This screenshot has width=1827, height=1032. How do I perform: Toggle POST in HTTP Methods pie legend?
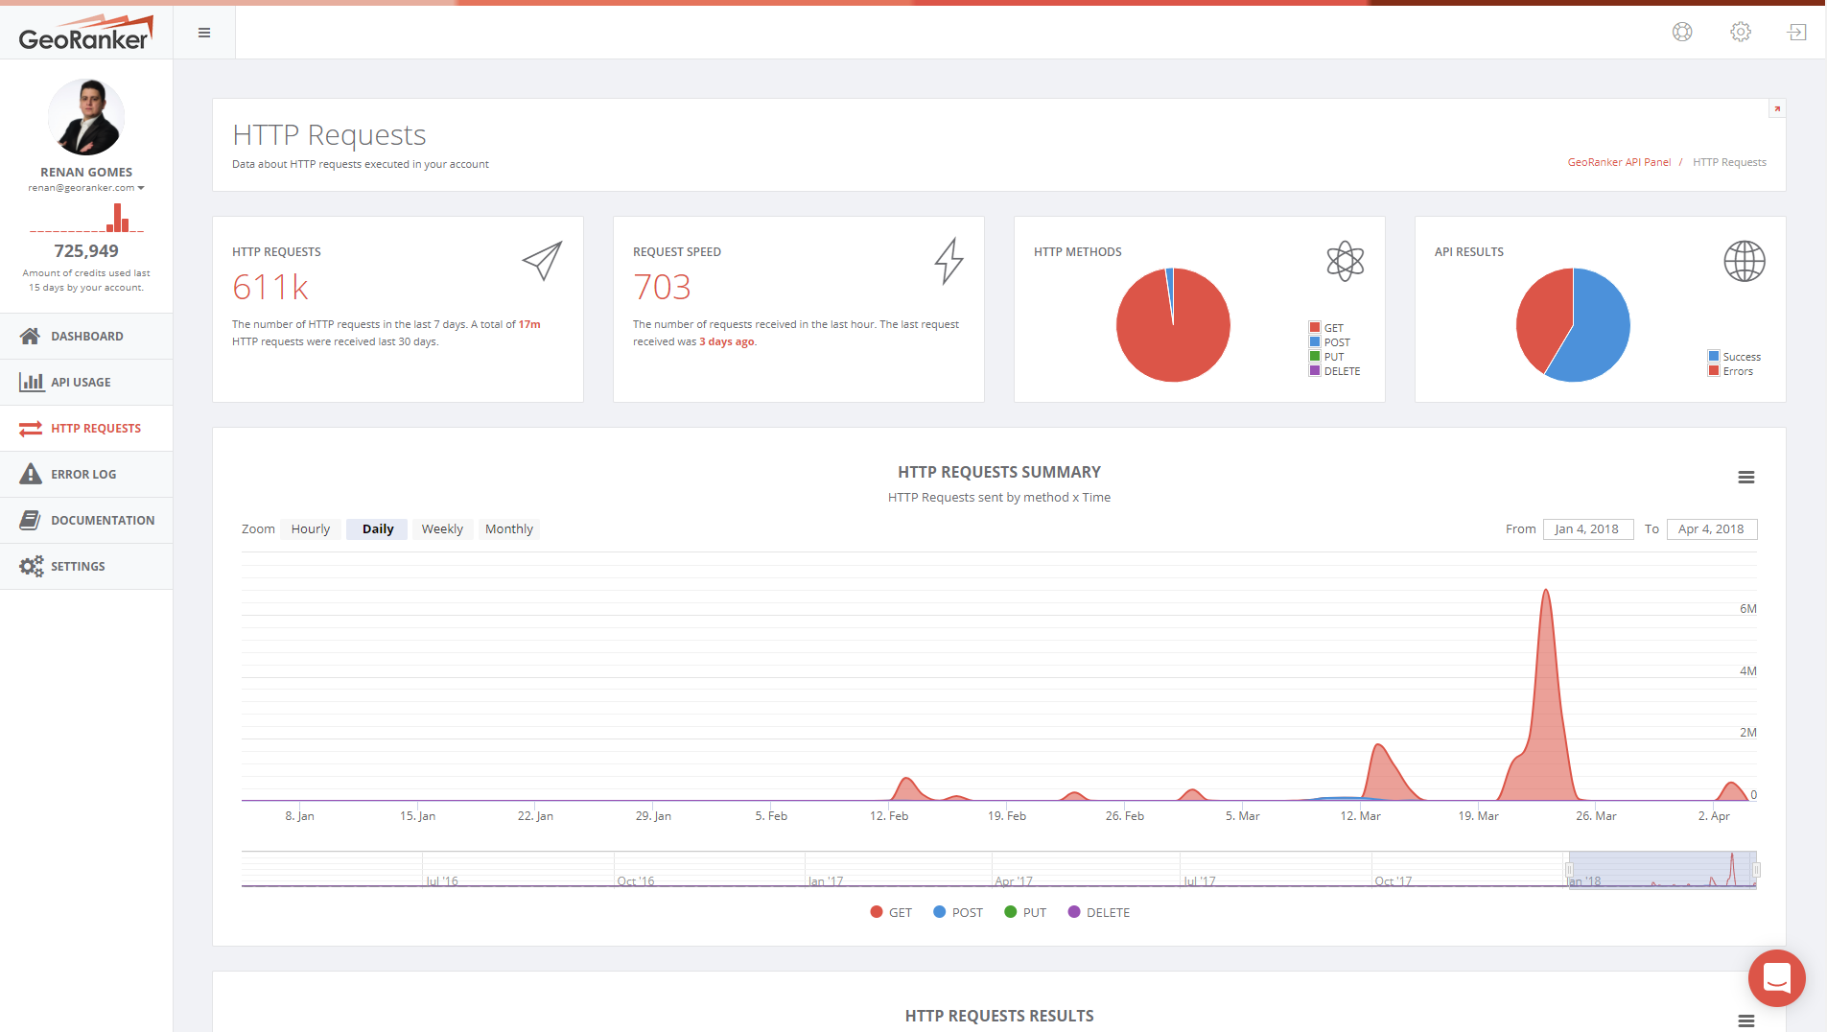(1329, 342)
